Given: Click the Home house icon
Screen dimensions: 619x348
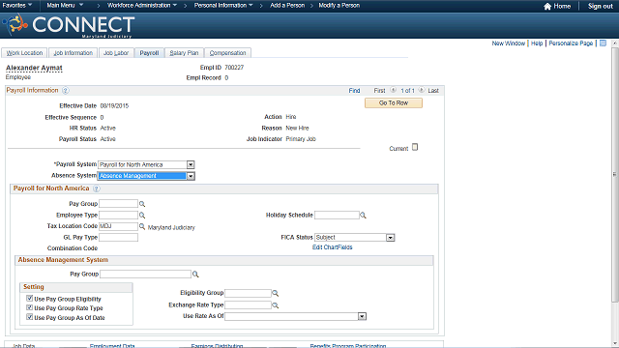Looking at the screenshot, I should click(x=547, y=7).
